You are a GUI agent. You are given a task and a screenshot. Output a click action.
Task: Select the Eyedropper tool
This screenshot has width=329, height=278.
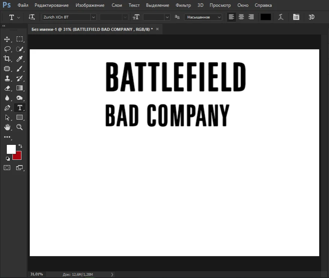coord(20,59)
